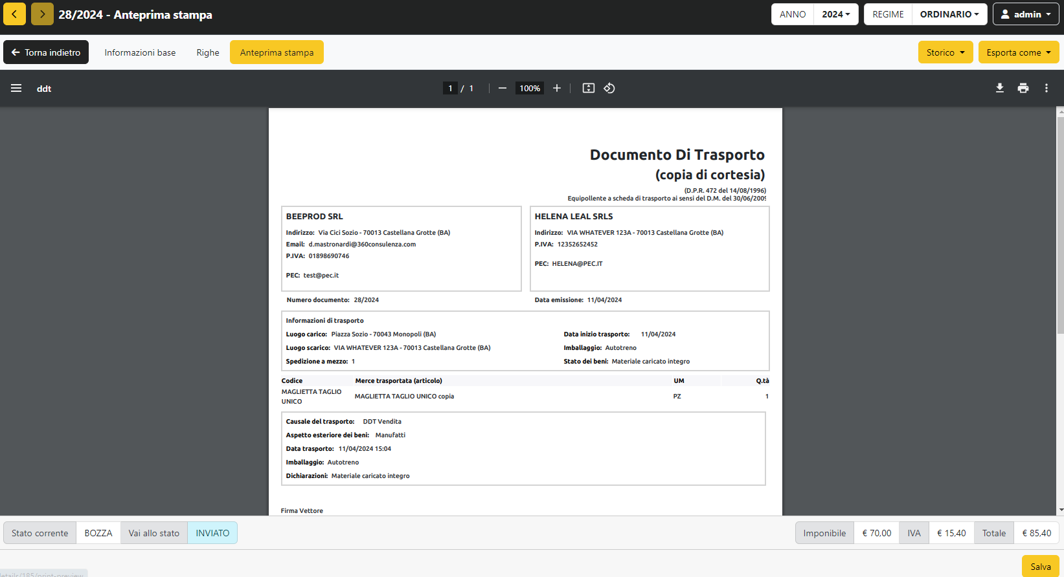
Task: Switch to the Righe tab
Action: pyautogui.click(x=208, y=52)
